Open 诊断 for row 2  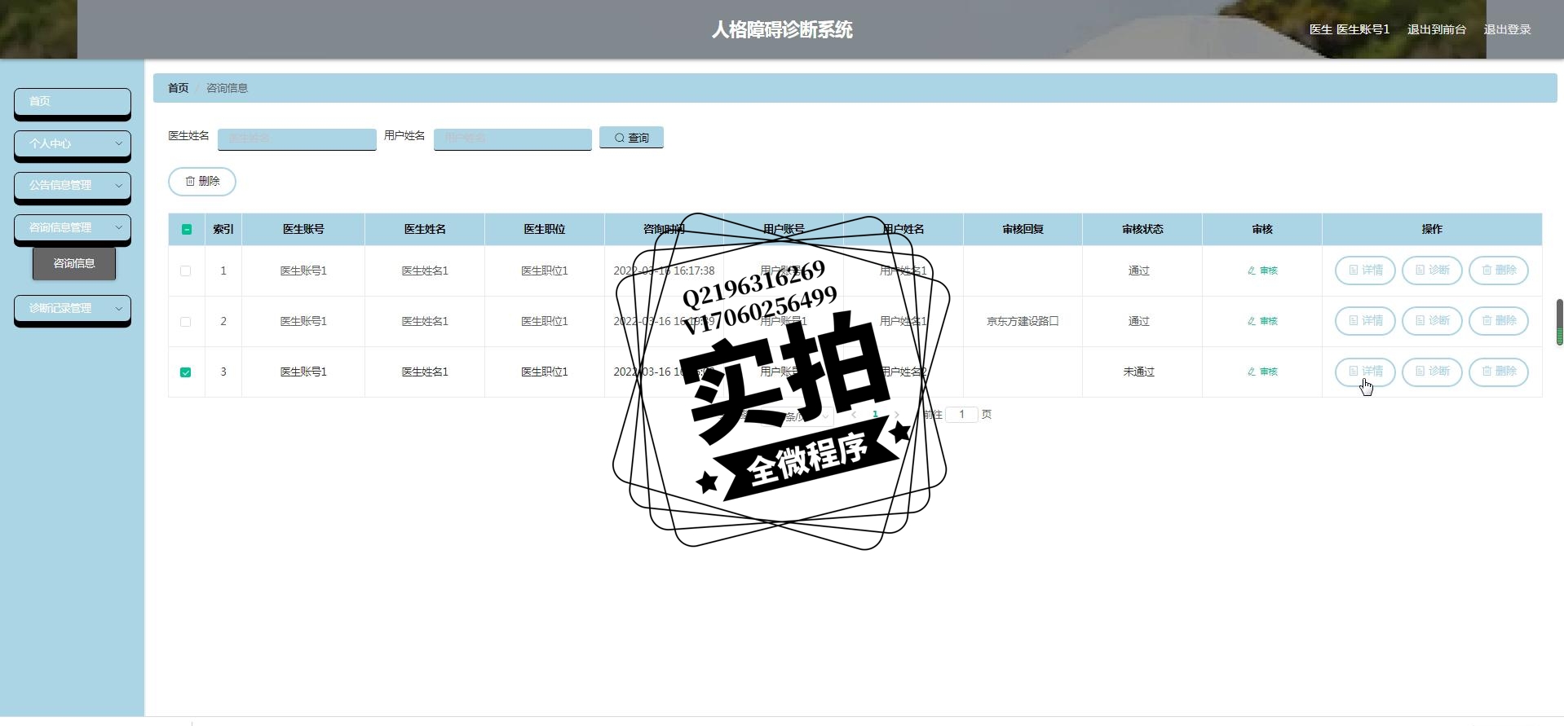tap(1432, 321)
